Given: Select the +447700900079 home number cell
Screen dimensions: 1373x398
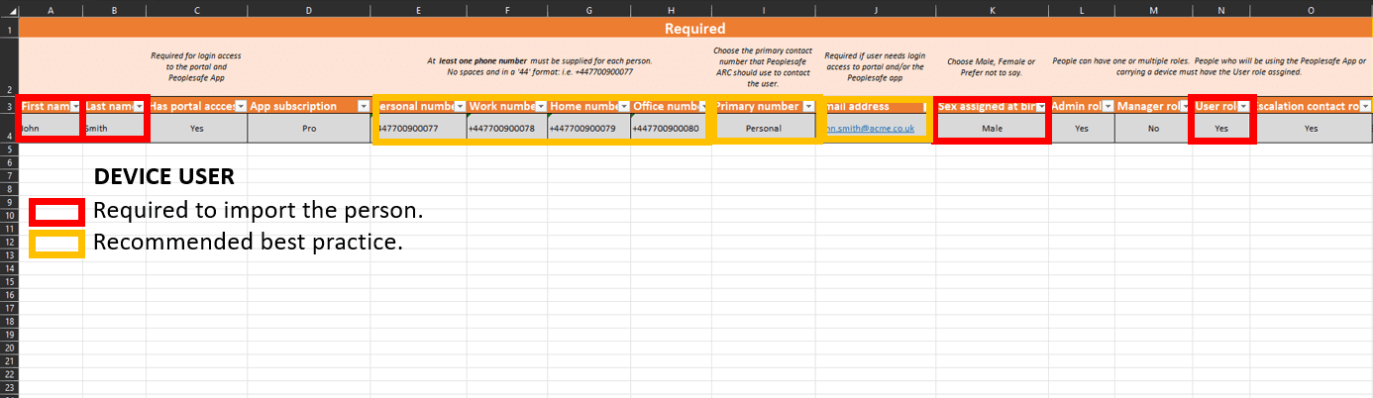Looking at the screenshot, I should (588, 128).
